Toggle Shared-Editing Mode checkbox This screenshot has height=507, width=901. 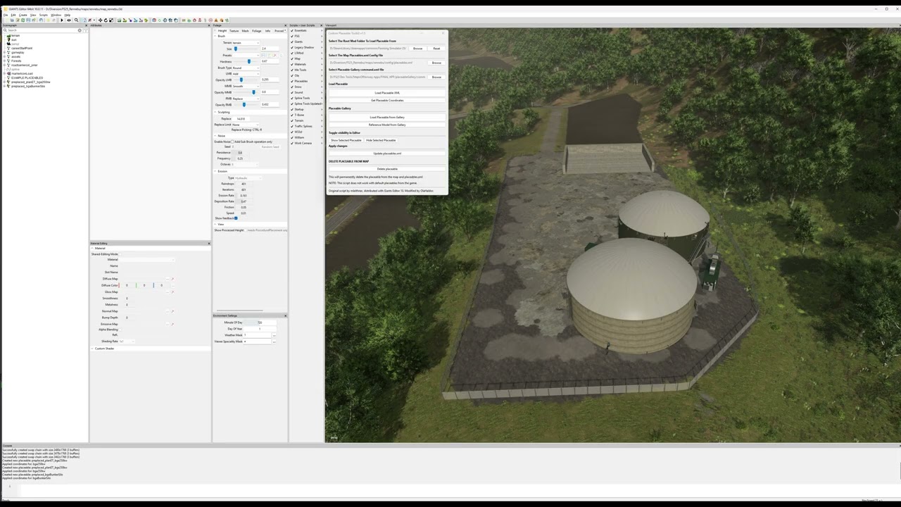(120, 254)
